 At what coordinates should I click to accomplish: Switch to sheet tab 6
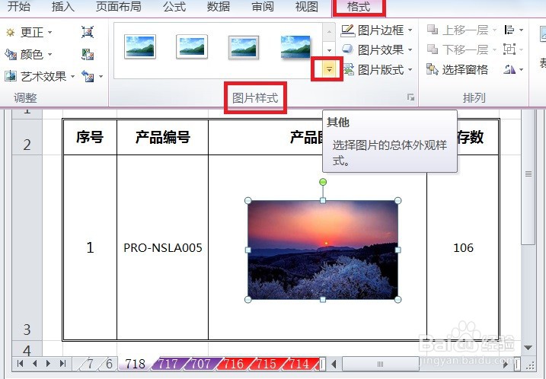coord(109,364)
